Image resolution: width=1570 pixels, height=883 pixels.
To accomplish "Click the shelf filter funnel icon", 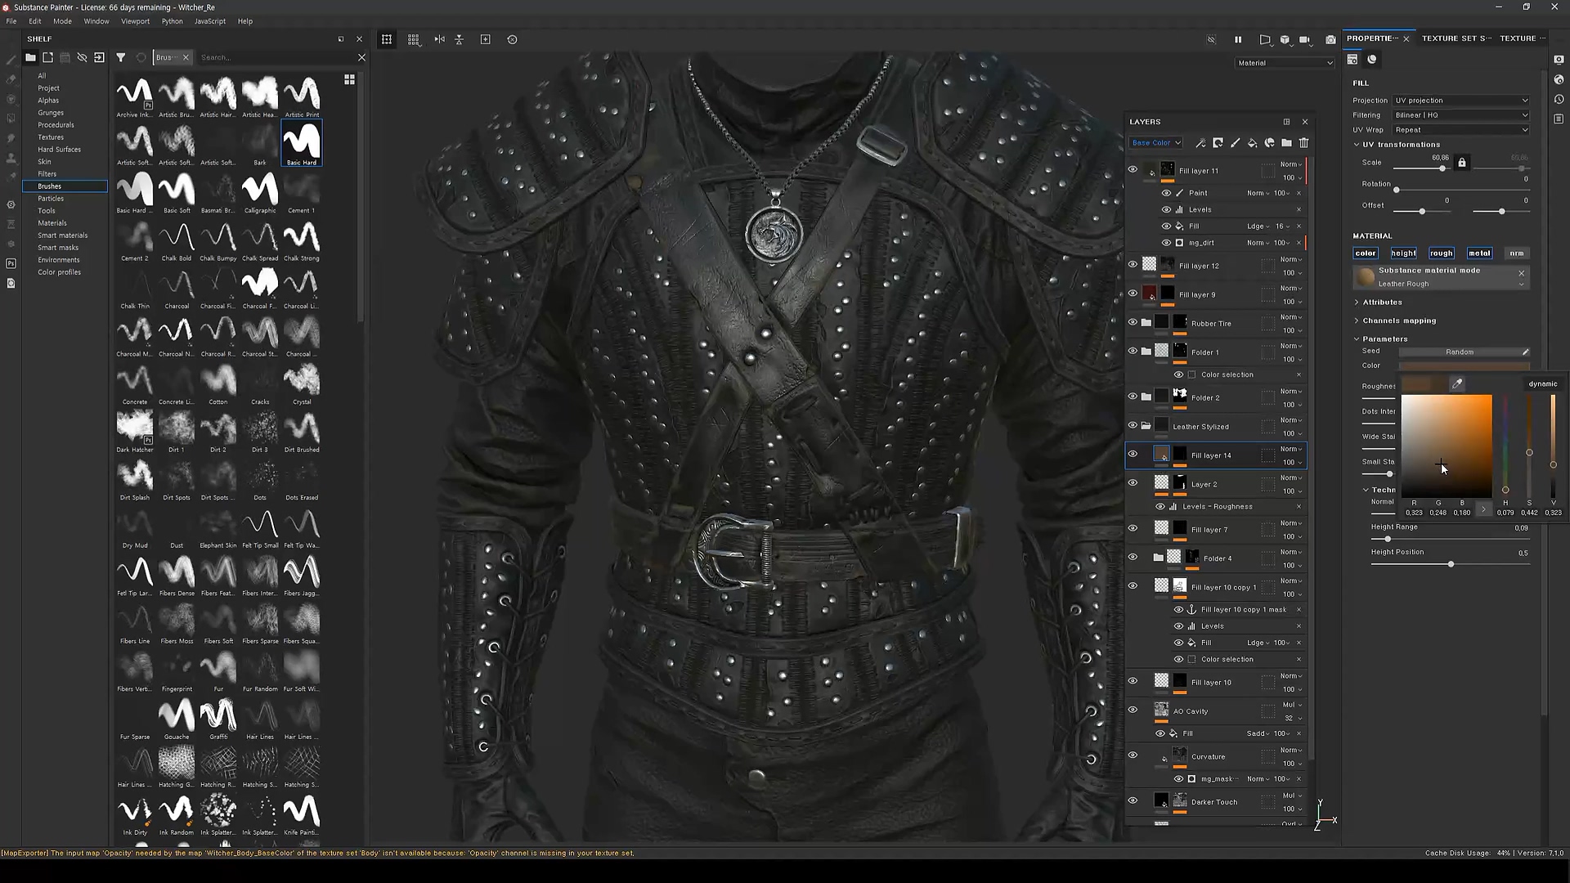I will tap(121, 57).
